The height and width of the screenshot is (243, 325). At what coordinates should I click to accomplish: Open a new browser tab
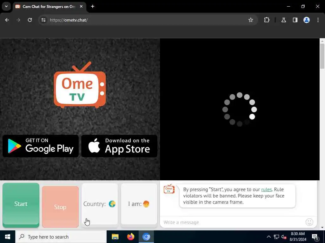click(93, 6)
